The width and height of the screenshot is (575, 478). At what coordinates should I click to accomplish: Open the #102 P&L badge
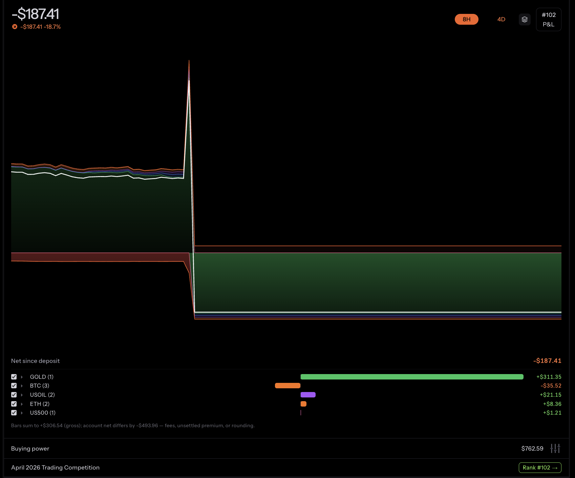pos(549,19)
